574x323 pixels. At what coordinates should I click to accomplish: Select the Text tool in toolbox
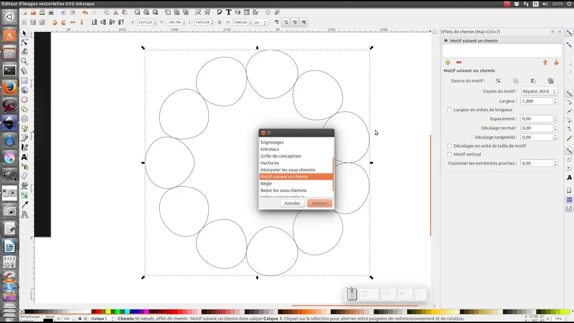[x=25, y=157]
